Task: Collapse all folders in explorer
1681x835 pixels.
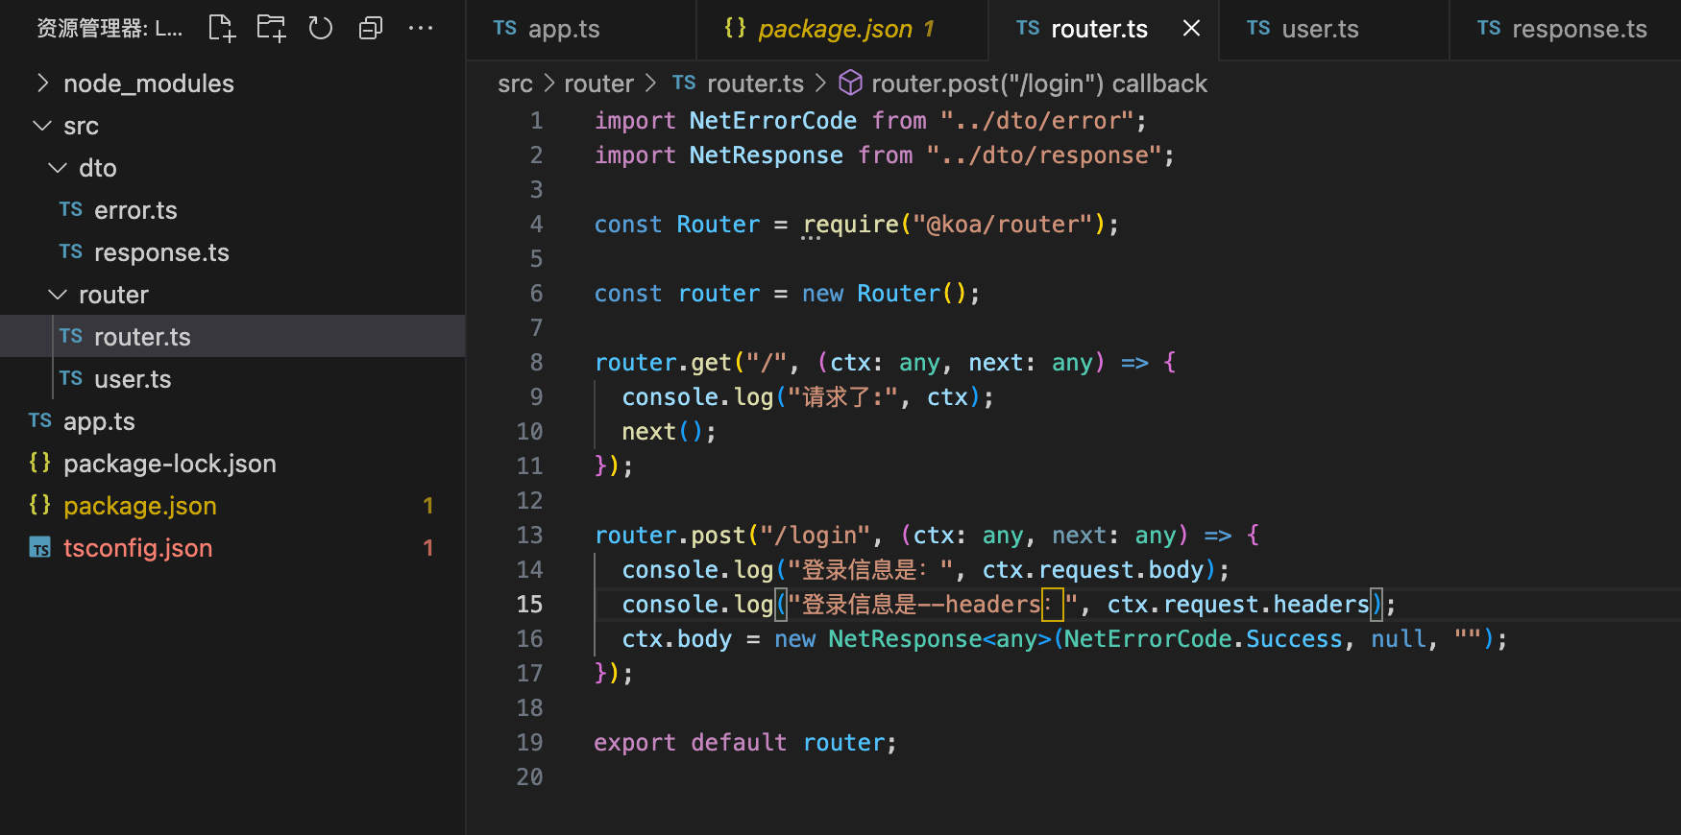Action: tap(371, 29)
